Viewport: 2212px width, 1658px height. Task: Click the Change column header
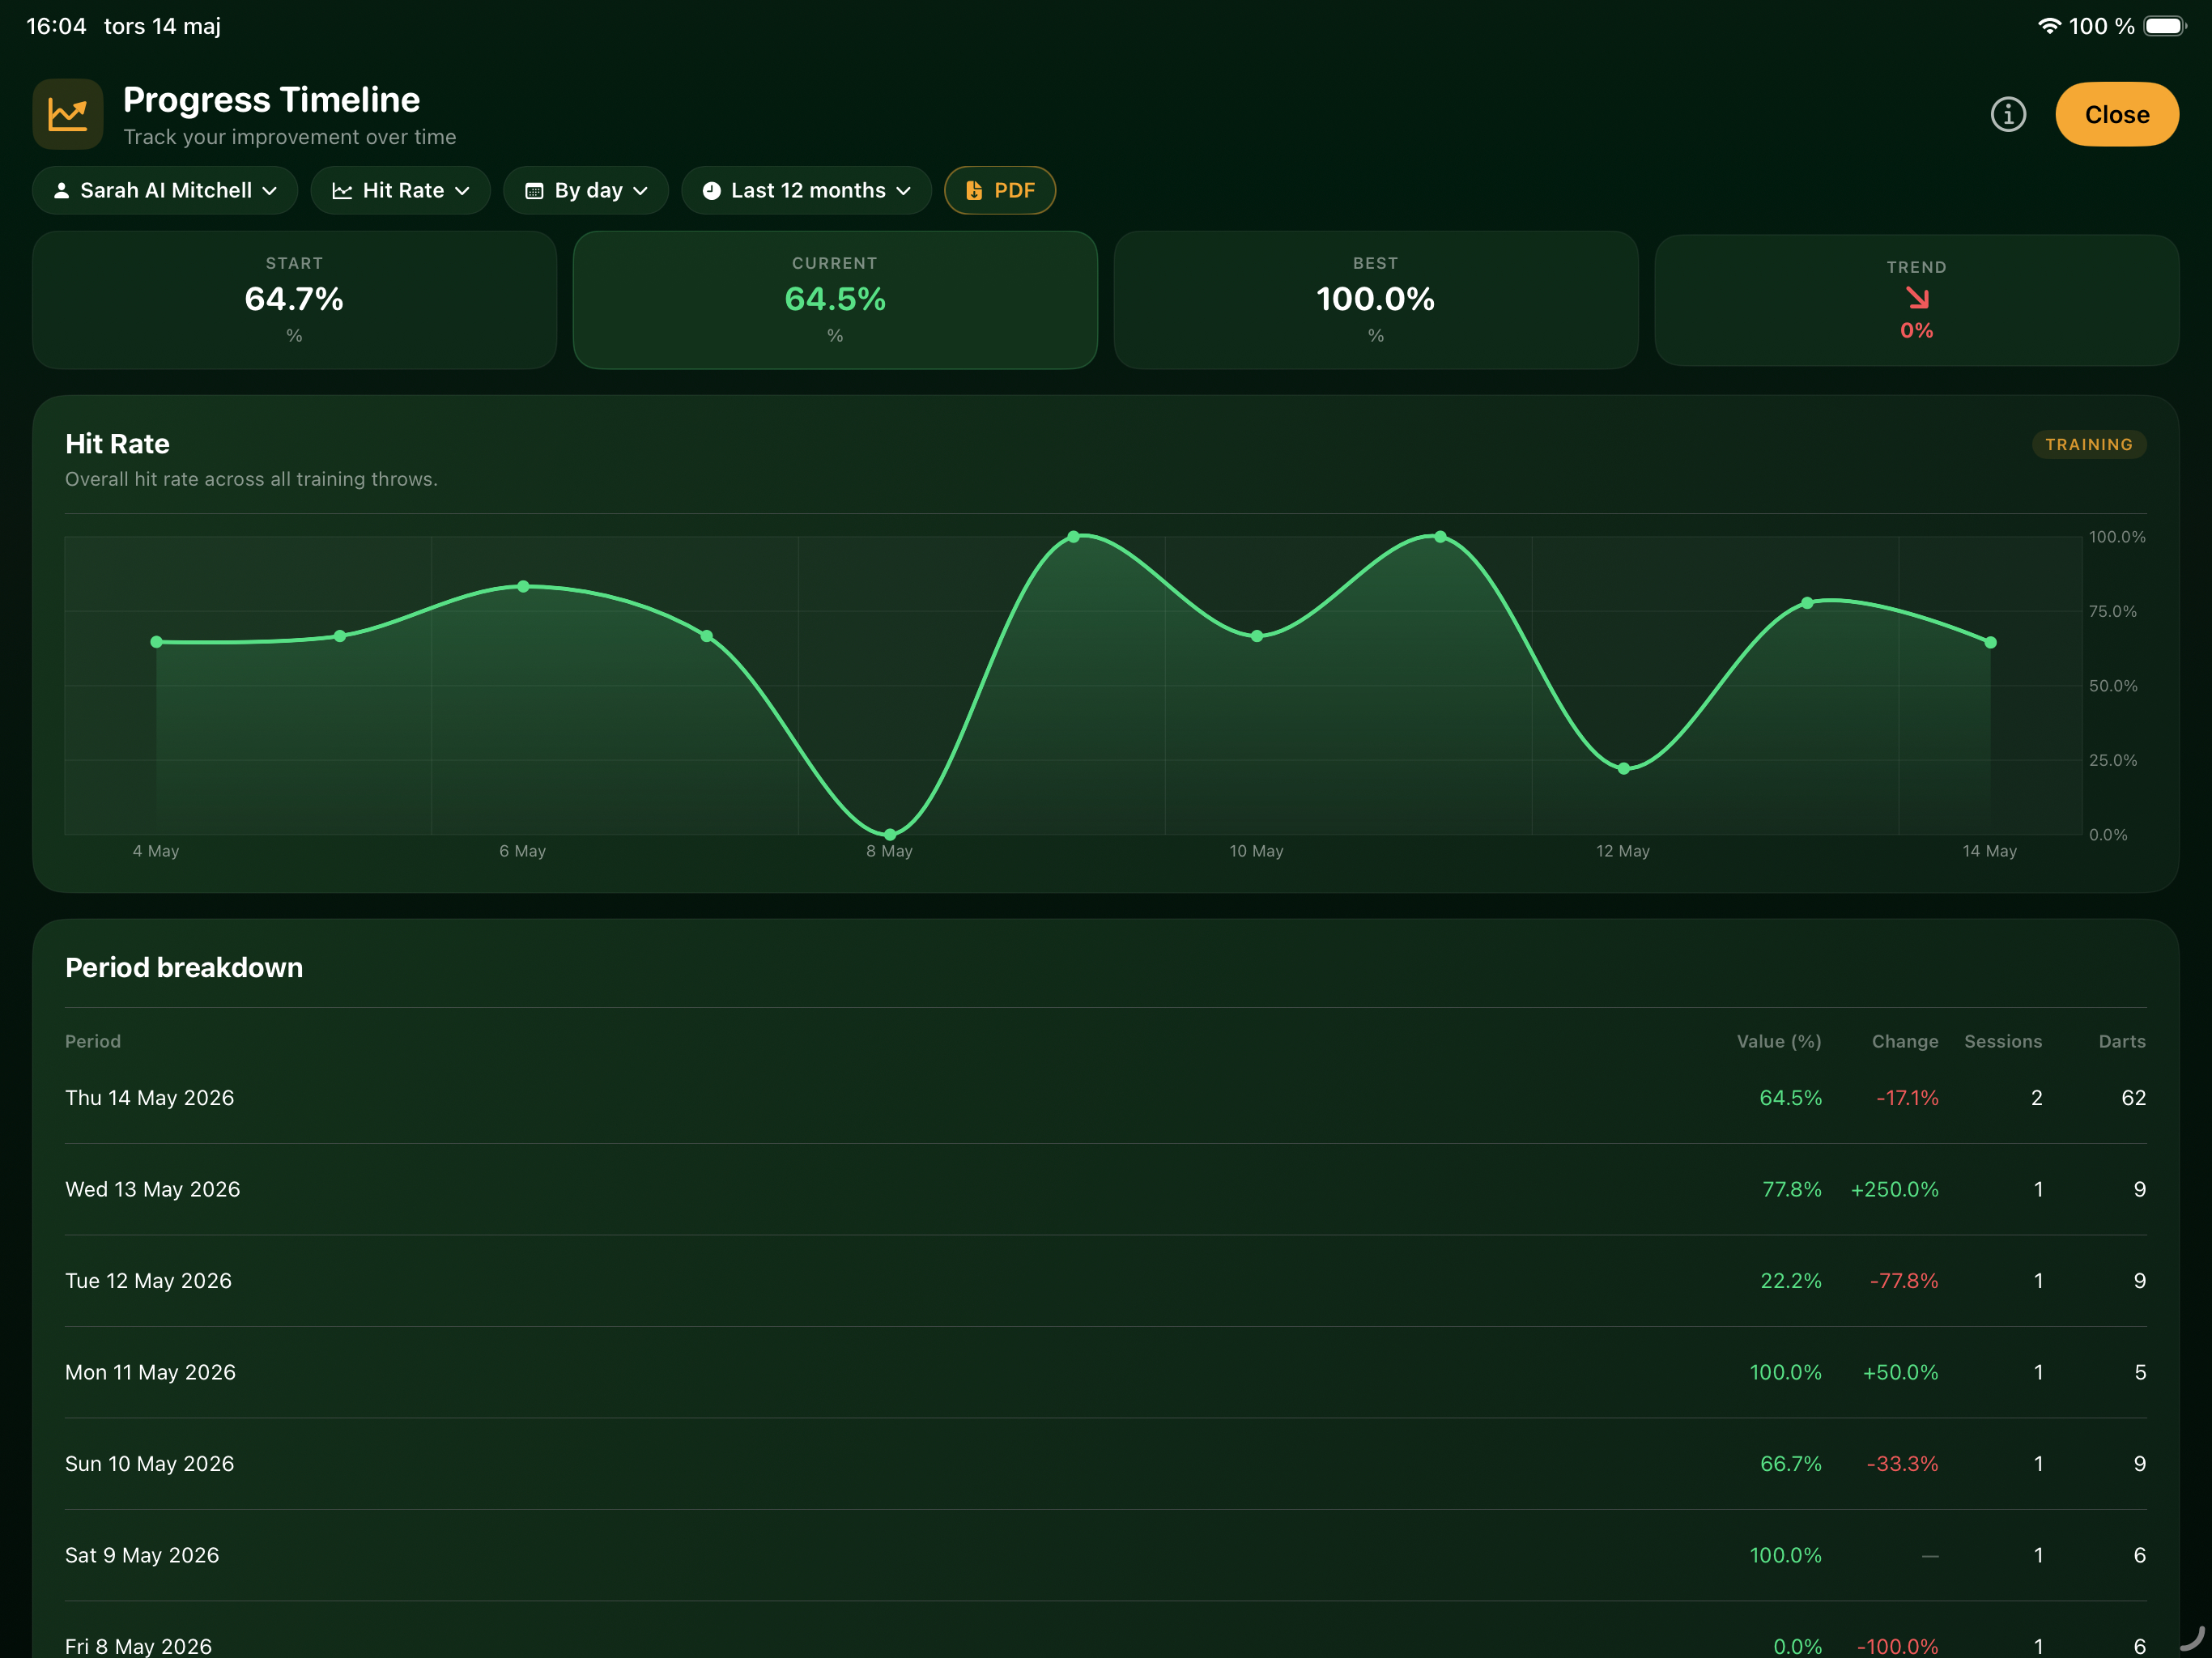click(x=1905, y=1041)
